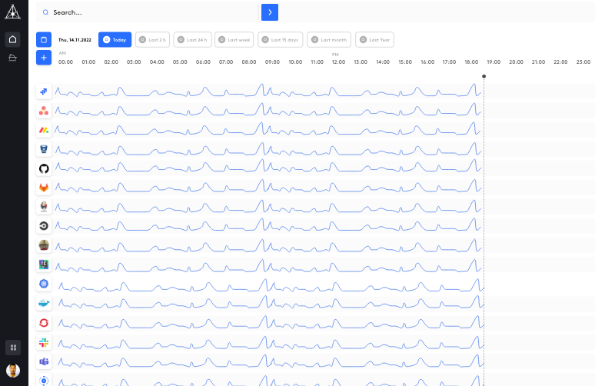The image size is (595, 386).
Task: Open the user profile avatar
Action: (x=13, y=371)
